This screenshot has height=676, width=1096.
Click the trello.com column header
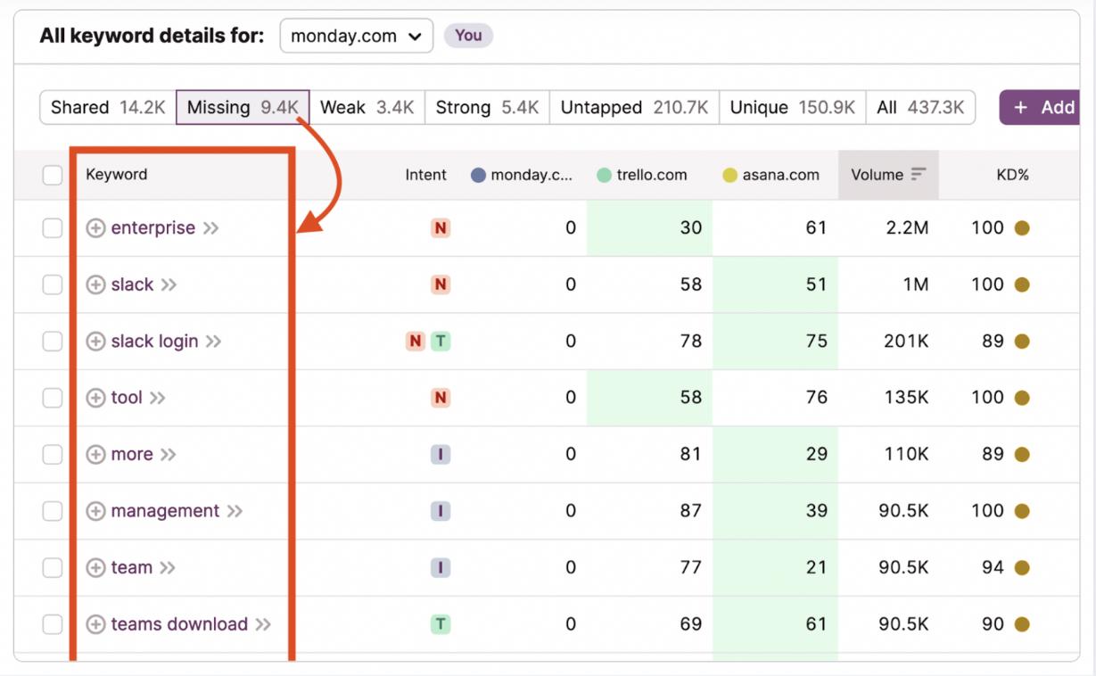point(642,175)
